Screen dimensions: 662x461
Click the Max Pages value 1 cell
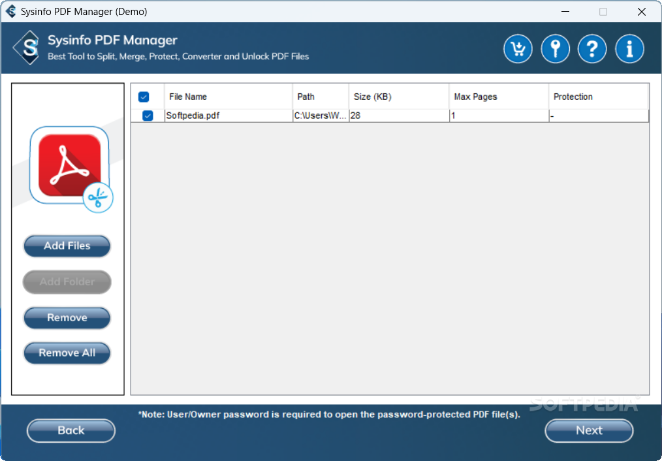[499, 116]
